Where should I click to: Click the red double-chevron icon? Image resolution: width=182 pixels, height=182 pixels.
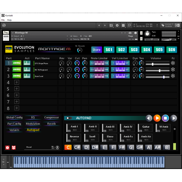point(14,148)
